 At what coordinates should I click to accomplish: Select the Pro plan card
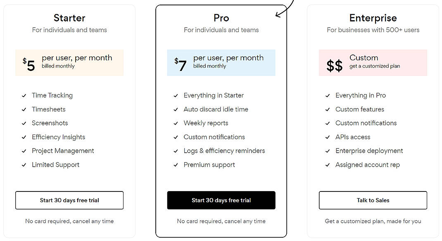pyautogui.click(x=221, y=120)
